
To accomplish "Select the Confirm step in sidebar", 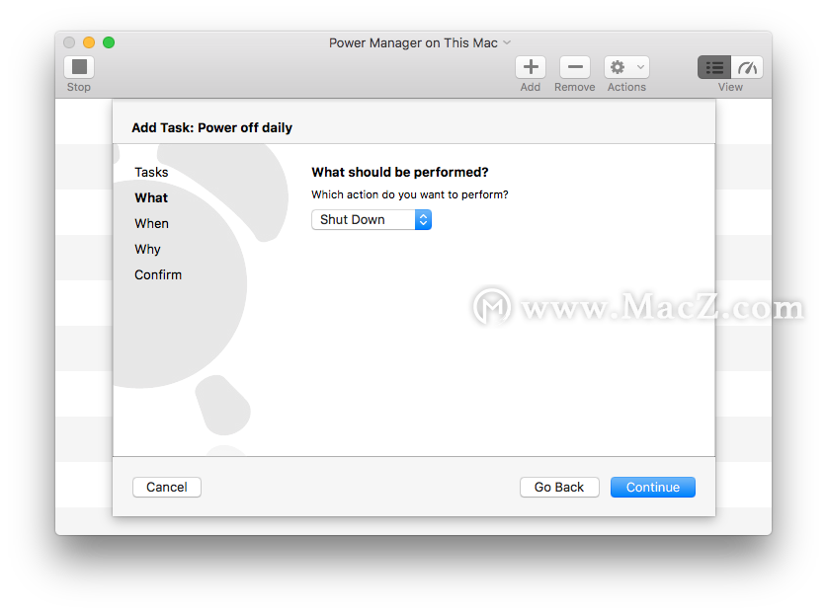I will 158,275.
